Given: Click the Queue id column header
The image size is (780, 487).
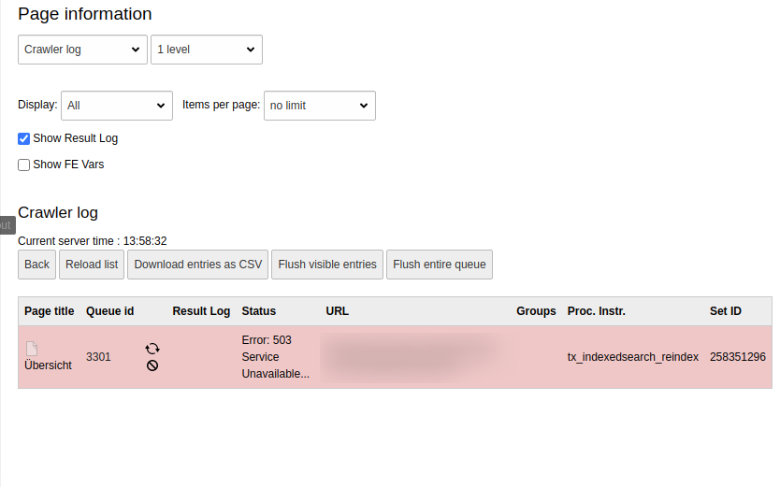Looking at the screenshot, I should point(110,311).
